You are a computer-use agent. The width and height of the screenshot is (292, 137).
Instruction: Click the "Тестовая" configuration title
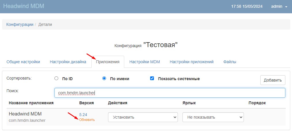pyautogui.click(x=160, y=45)
